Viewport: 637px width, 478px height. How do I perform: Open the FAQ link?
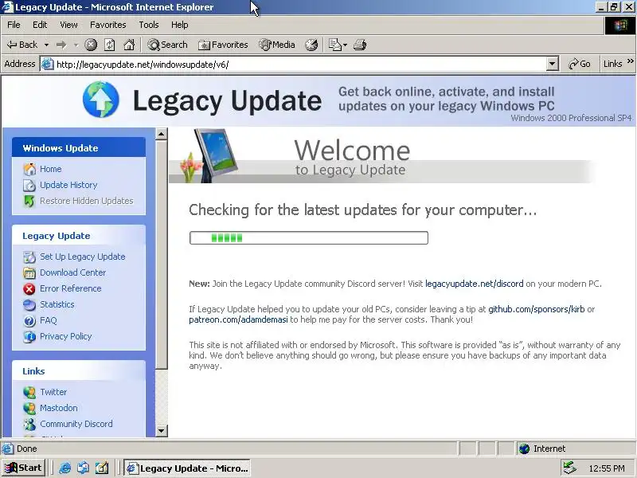point(49,320)
